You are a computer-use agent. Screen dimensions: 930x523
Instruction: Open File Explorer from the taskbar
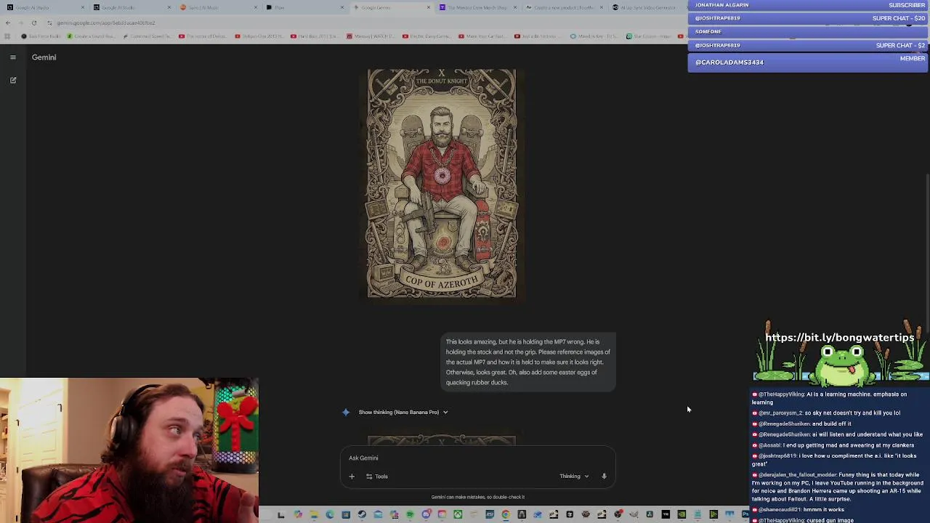tap(314, 514)
